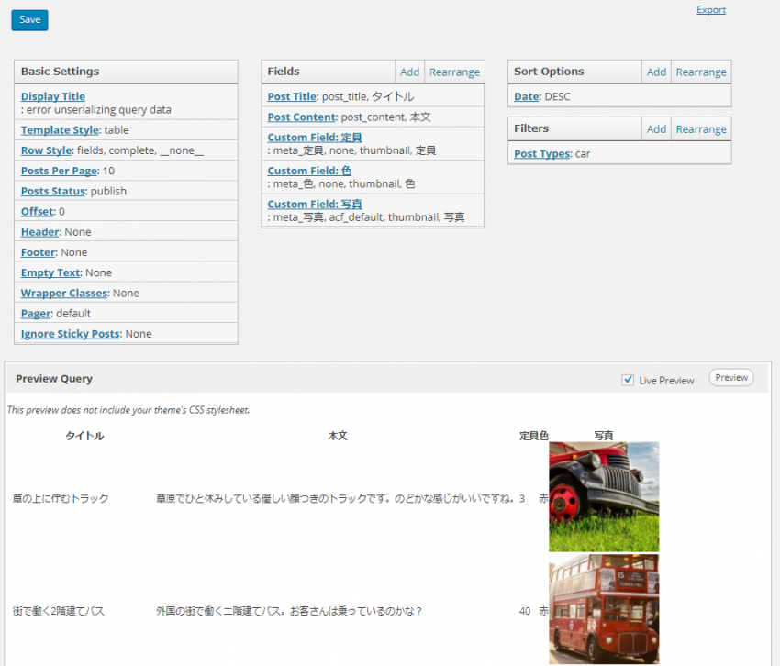780x666 pixels.
Task: Edit the Display Title setting
Action: tap(52, 96)
